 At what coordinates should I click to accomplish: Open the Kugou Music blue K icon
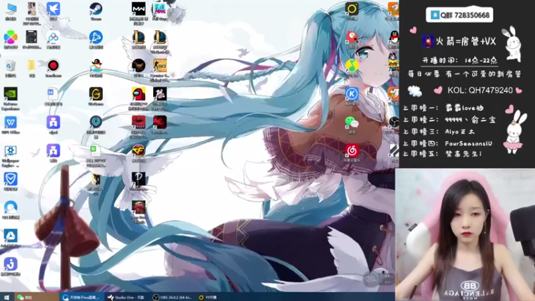[352, 94]
